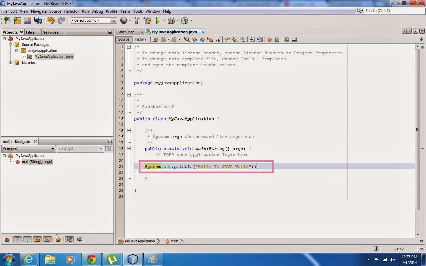The width and height of the screenshot is (426, 266).
Task: Collapse the myjavaapplication package node
Action: coord(17,51)
